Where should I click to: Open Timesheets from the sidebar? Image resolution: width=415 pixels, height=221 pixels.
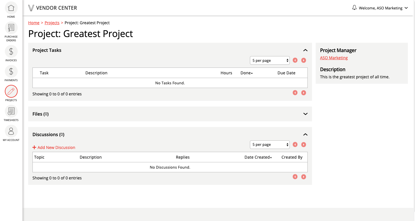pos(11,111)
